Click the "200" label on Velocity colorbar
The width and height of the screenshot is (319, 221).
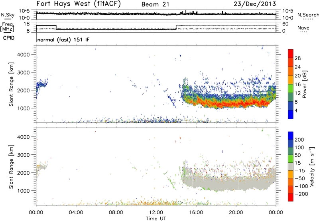(299, 140)
